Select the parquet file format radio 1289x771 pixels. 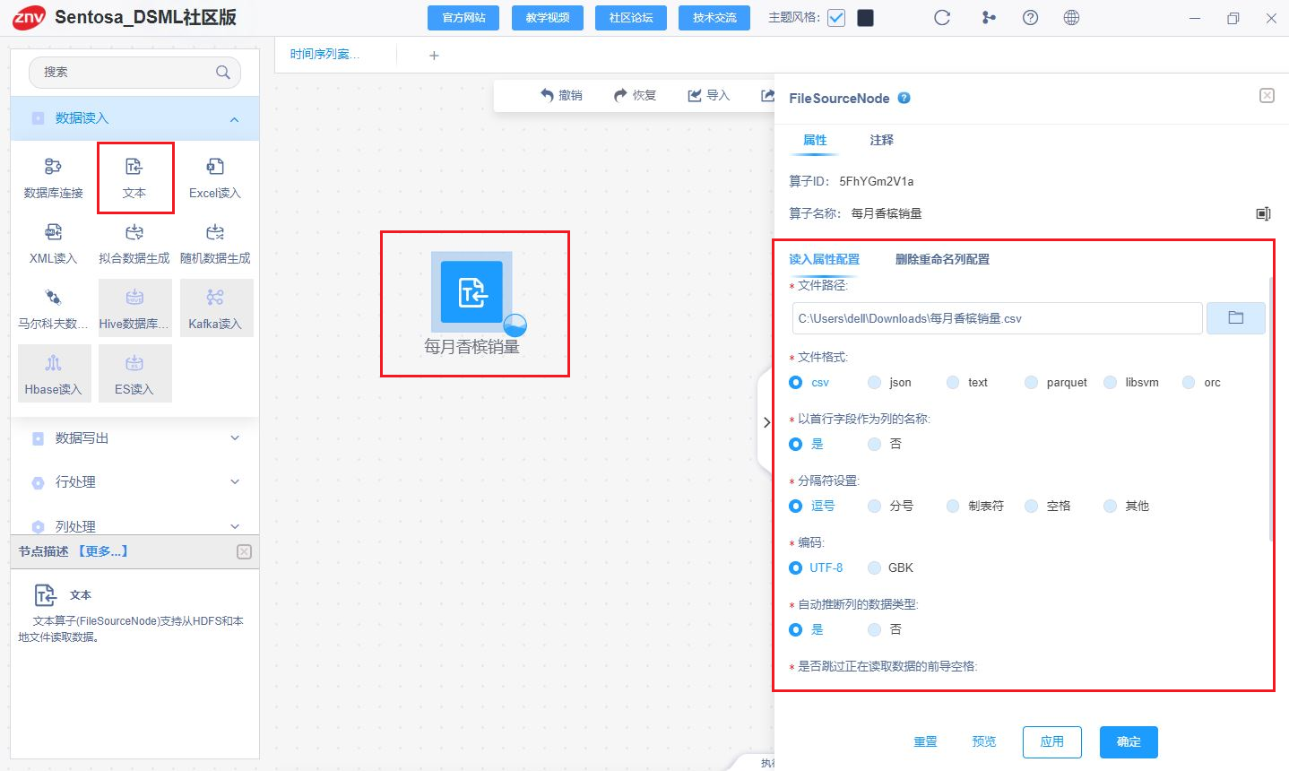point(1032,382)
